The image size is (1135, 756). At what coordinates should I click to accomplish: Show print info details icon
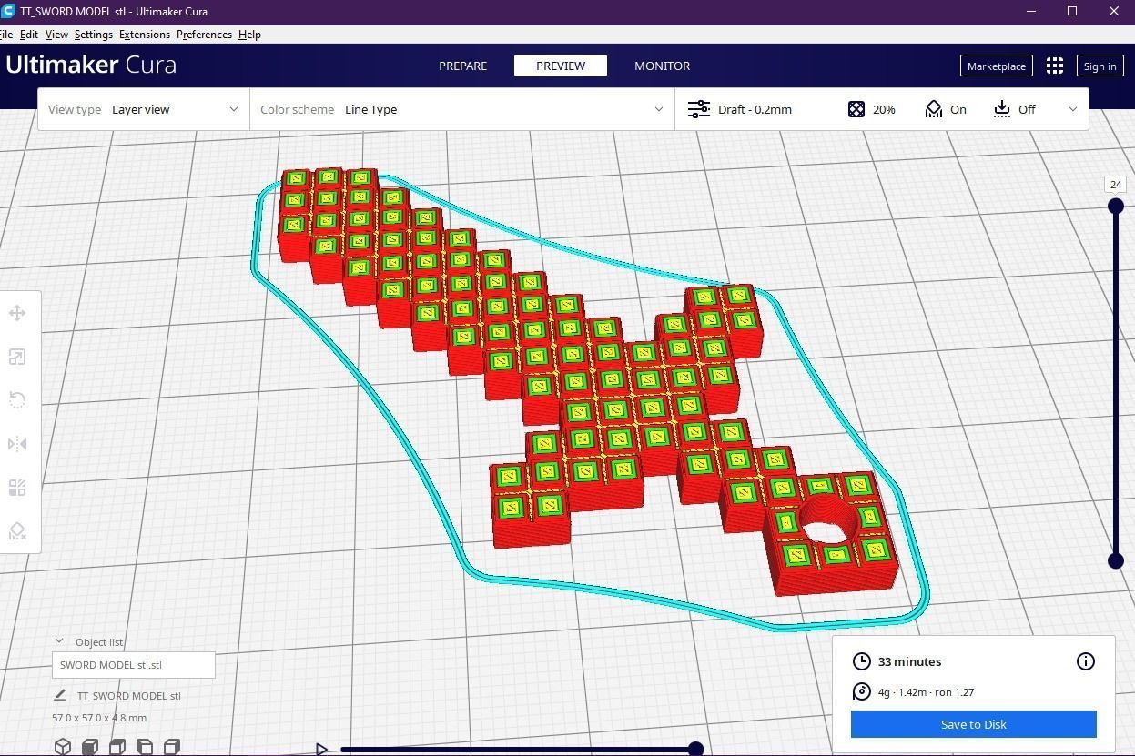[1085, 661]
